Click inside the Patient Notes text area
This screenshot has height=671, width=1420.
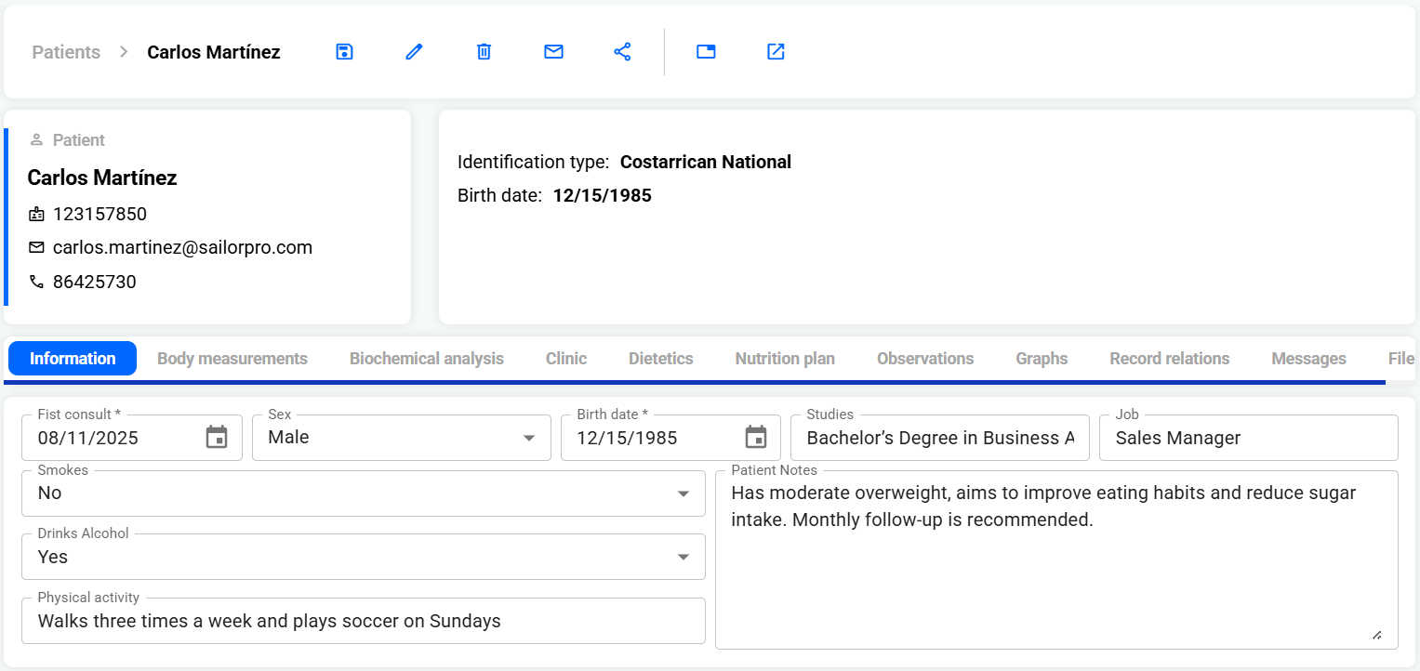(1055, 576)
